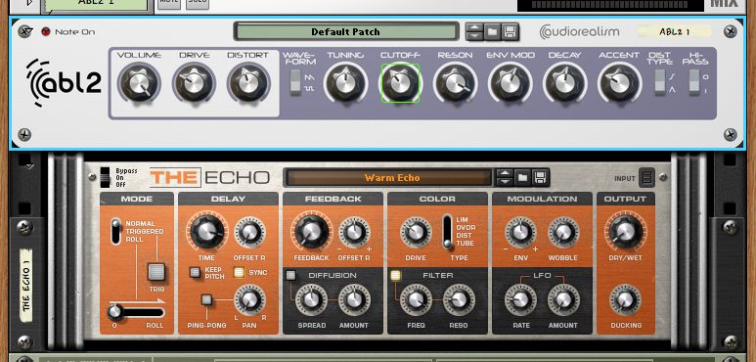
Task: Save the ABL2 patch with the floppy icon
Action: coord(510,32)
